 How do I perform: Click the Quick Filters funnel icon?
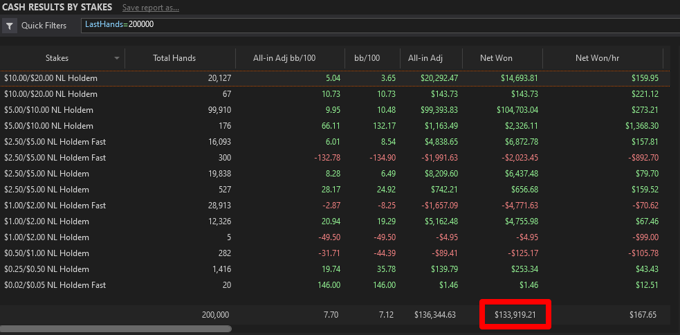pyautogui.click(x=10, y=26)
